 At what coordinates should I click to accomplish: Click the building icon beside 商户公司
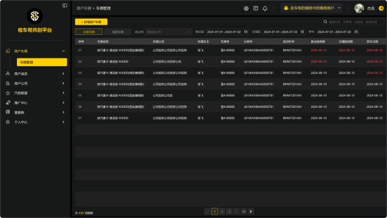[8, 83]
